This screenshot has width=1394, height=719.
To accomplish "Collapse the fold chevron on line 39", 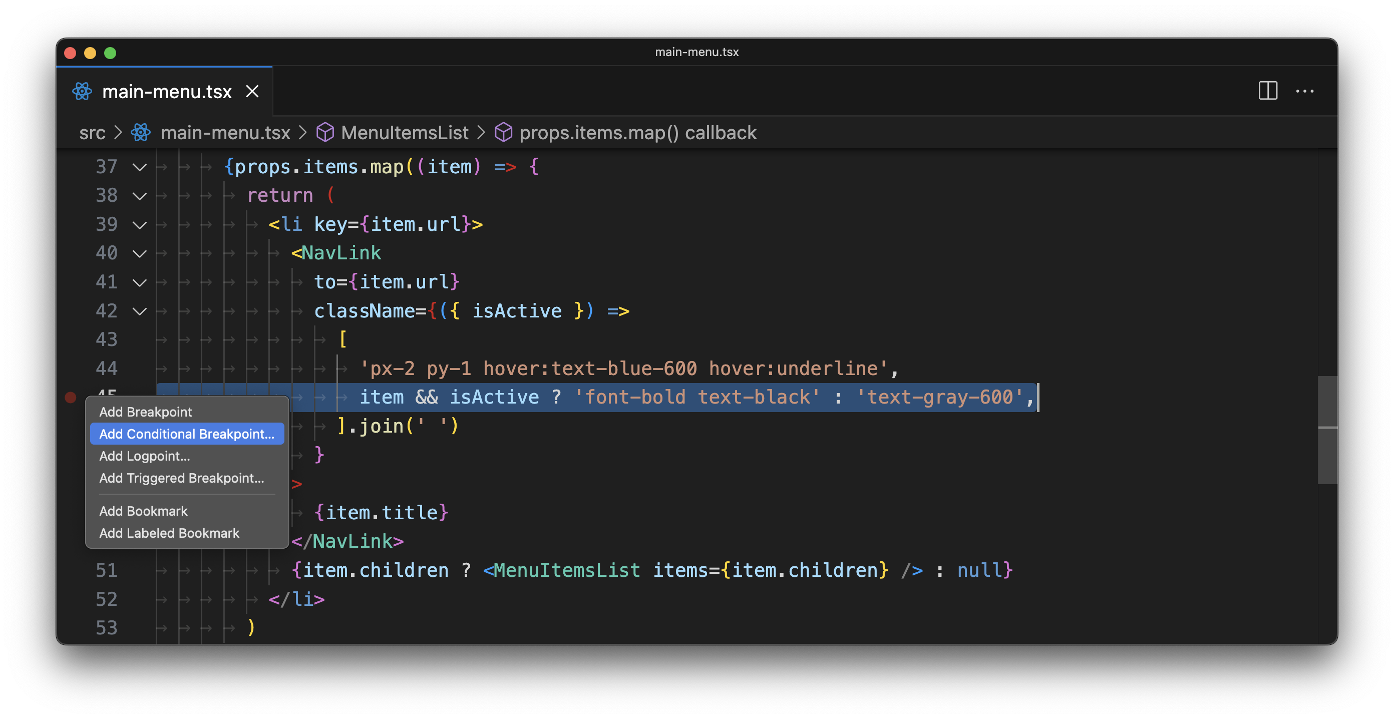I will click(x=140, y=224).
